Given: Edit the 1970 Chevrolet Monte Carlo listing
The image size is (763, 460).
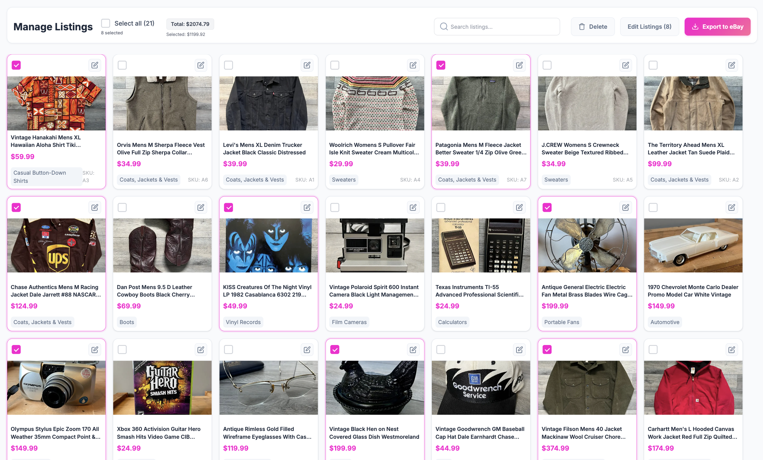Looking at the screenshot, I should (731, 207).
